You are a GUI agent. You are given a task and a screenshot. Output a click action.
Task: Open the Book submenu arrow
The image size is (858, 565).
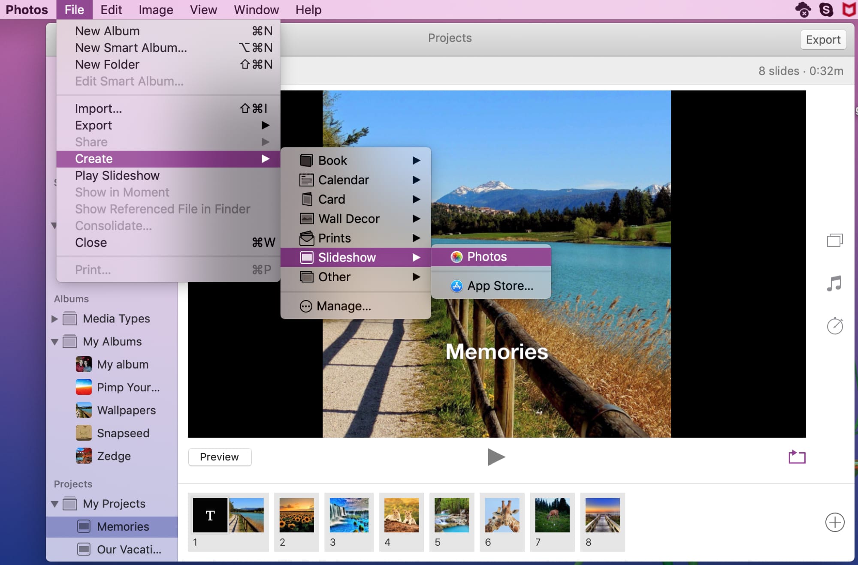pos(416,161)
